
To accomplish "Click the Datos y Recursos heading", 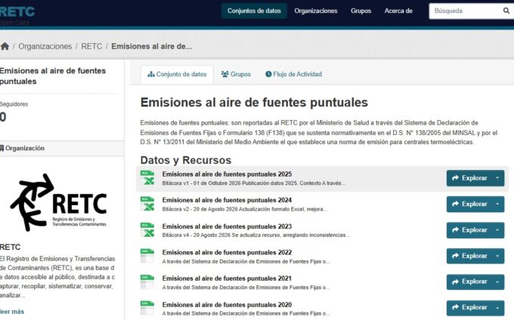I will click(185, 160).
